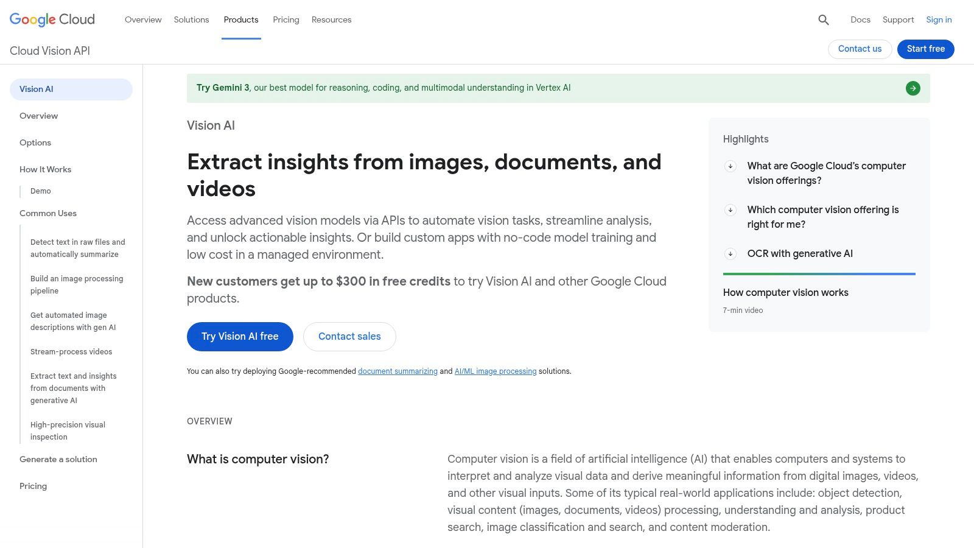Viewport: 974px width, 548px height.
Task: Play the 'How computer vision works' video
Action: coord(785,292)
